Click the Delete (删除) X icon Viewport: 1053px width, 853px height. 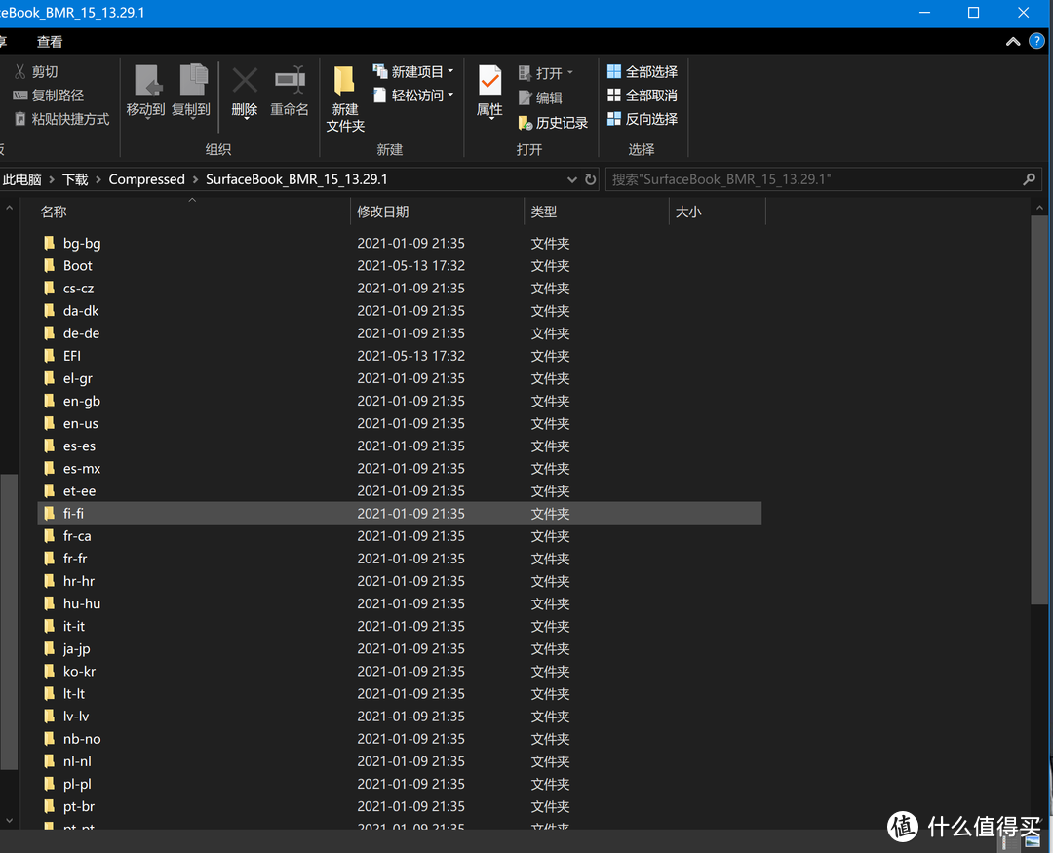coord(245,81)
